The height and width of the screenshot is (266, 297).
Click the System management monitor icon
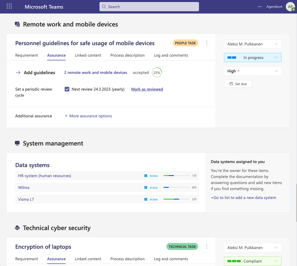pos(17,143)
